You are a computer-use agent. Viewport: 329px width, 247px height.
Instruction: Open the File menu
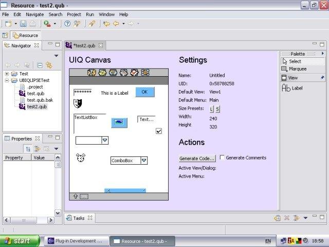(6, 14)
